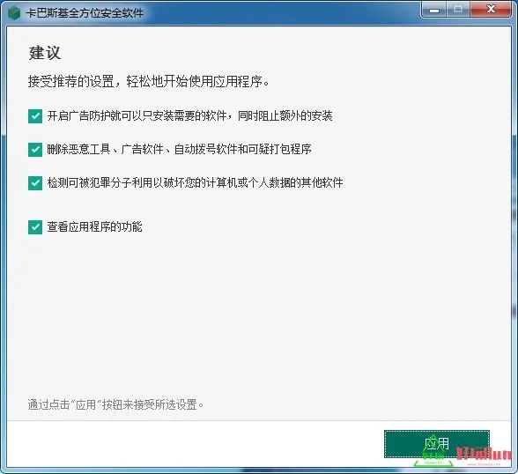Uncheck the 查看应用程序的功能 checkbox
The height and width of the screenshot is (474, 518).
click(35, 227)
